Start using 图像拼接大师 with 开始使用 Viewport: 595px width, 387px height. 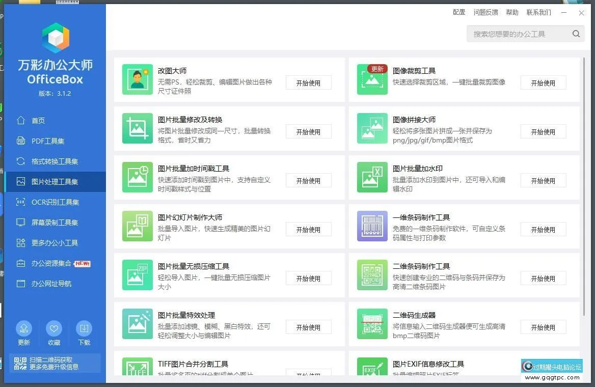(543, 132)
